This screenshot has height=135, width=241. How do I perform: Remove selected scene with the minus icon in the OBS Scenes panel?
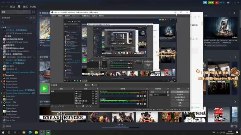pos(55,106)
